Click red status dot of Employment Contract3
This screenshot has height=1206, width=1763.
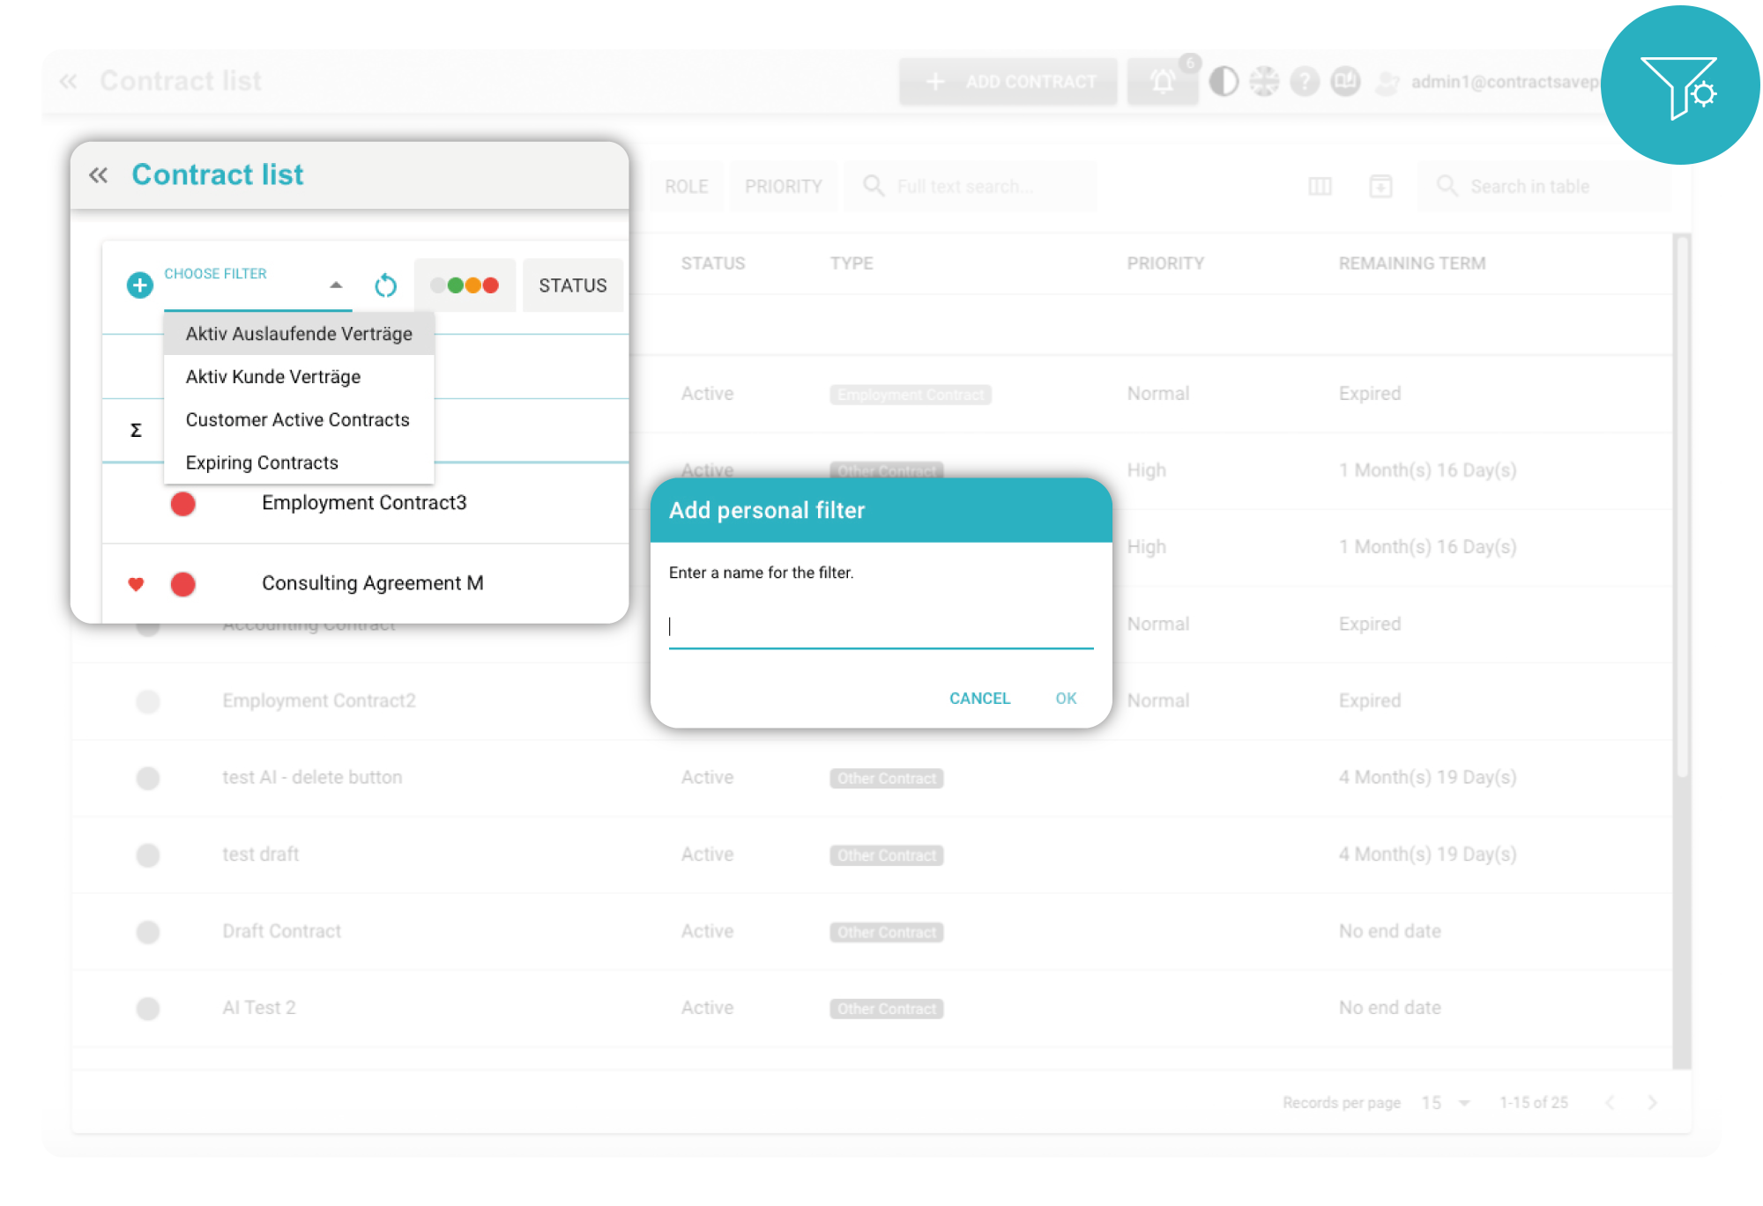point(182,504)
